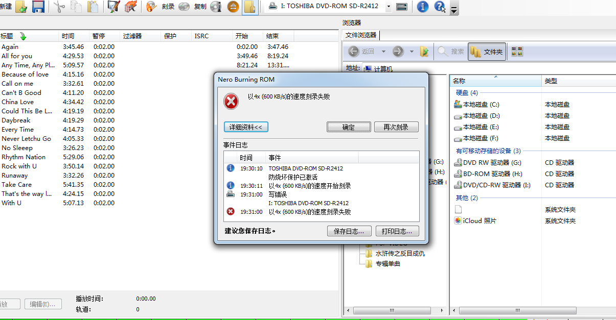Open the forward history dropdown arrow

click(412, 52)
